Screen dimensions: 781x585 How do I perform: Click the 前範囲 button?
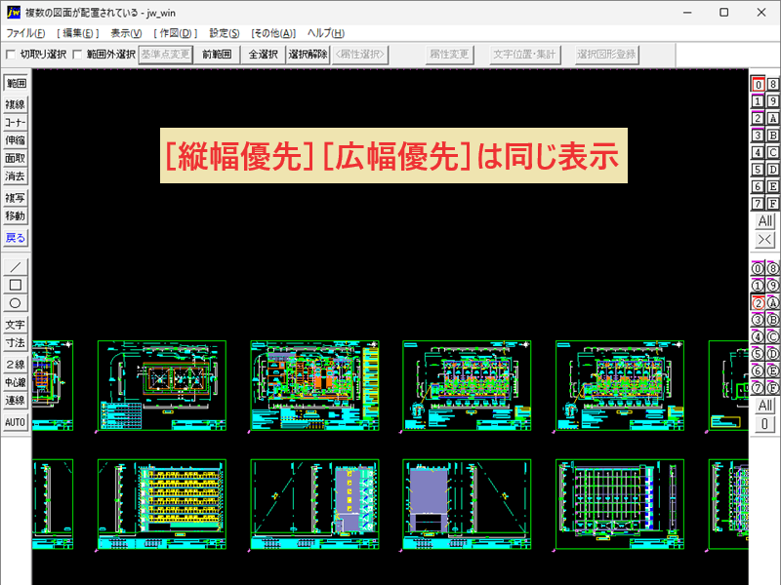(217, 55)
